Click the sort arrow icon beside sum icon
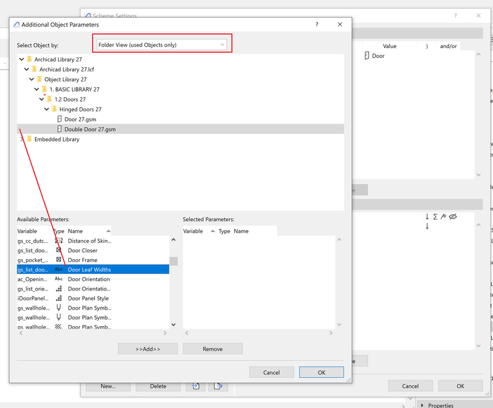 427,217
